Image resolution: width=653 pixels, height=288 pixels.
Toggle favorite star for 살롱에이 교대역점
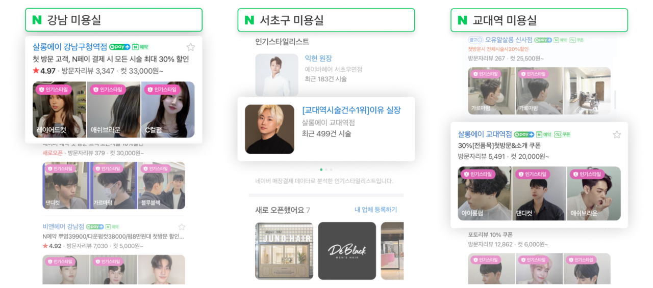(x=617, y=135)
